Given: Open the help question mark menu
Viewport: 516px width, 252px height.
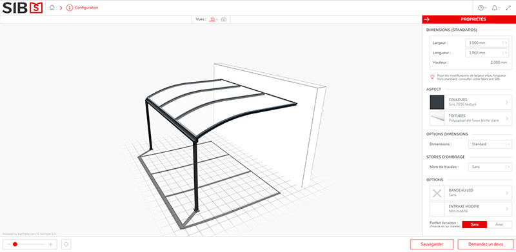Looking at the screenshot, I should click(482, 8).
